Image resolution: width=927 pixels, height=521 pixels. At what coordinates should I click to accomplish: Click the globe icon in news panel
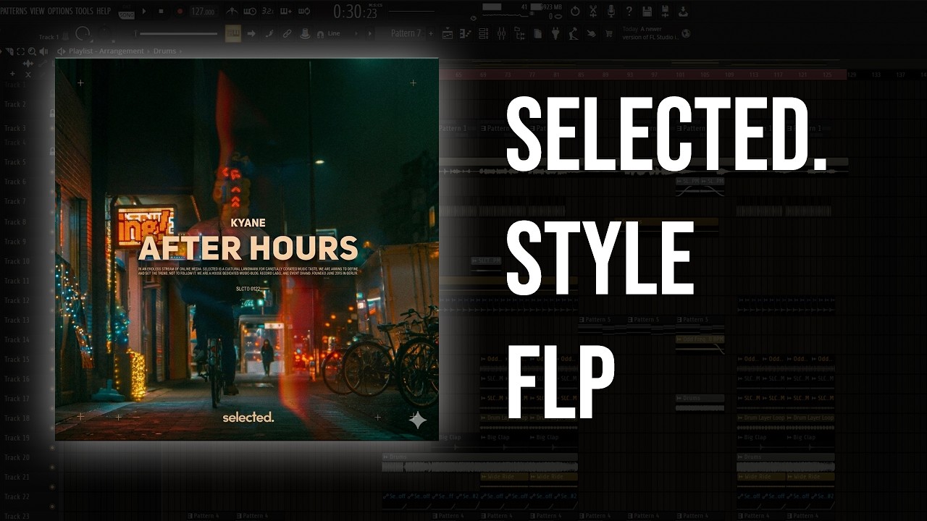coord(687,34)
